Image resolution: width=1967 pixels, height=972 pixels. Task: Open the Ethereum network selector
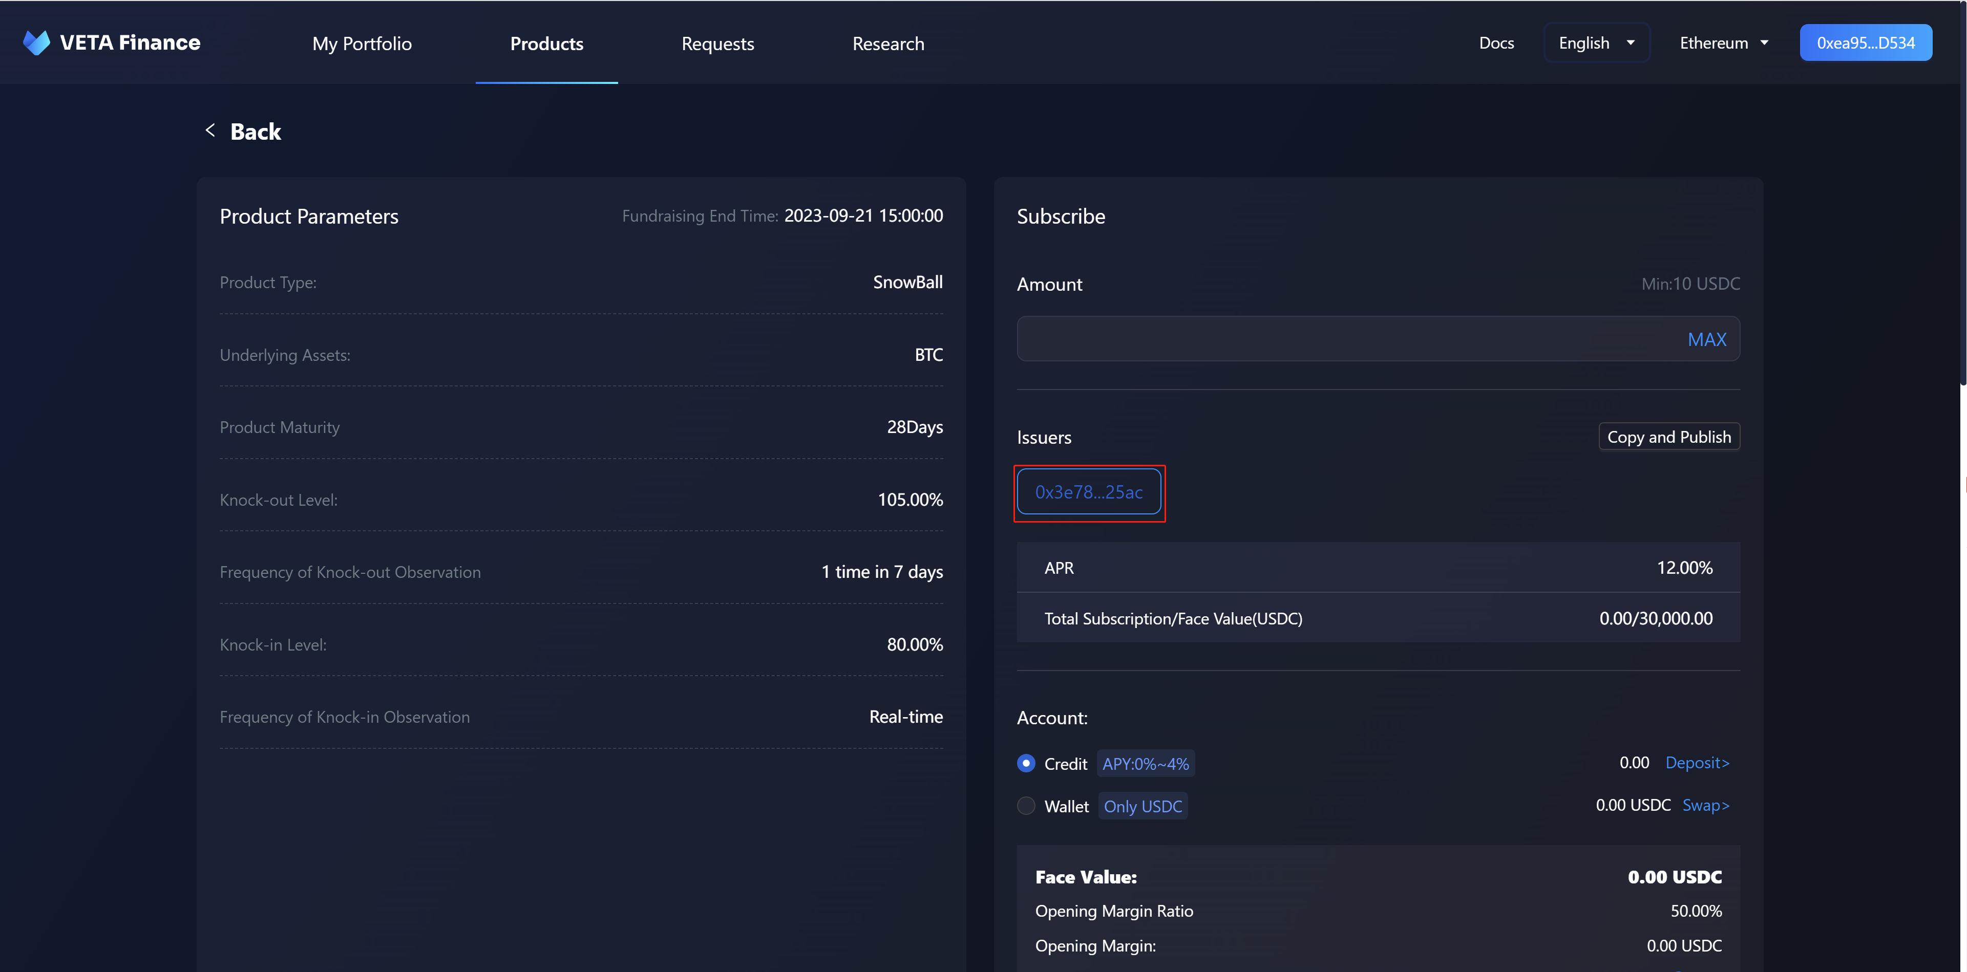click(1723, 42)
